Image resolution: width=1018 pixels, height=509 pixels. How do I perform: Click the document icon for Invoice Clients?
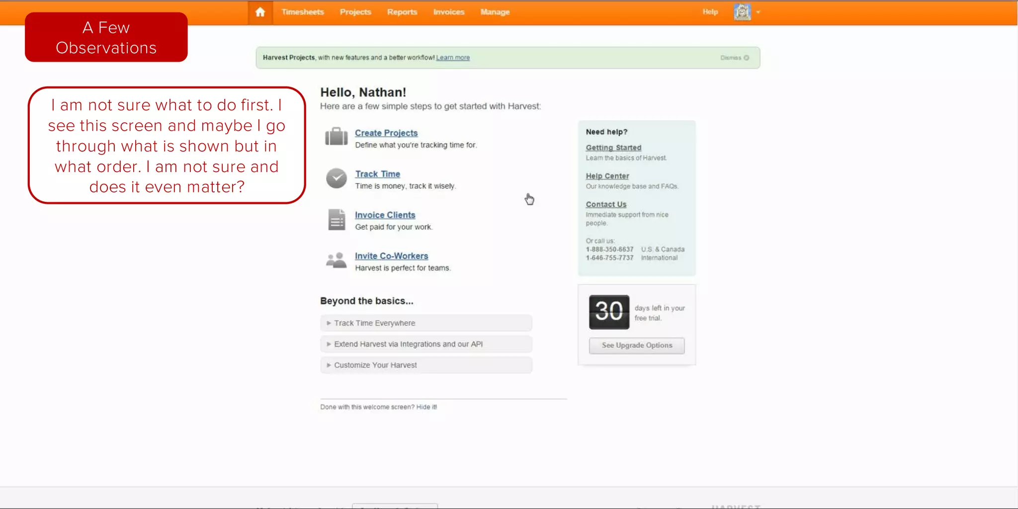point(337,219)
